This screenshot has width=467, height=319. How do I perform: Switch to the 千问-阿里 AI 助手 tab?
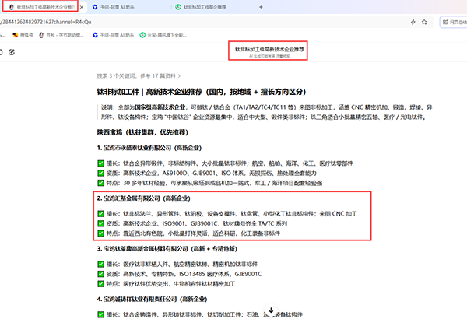pyautogui.click(x=113, y=7)
